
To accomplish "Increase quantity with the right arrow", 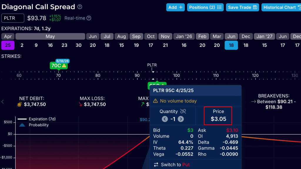I will [181, 119].
